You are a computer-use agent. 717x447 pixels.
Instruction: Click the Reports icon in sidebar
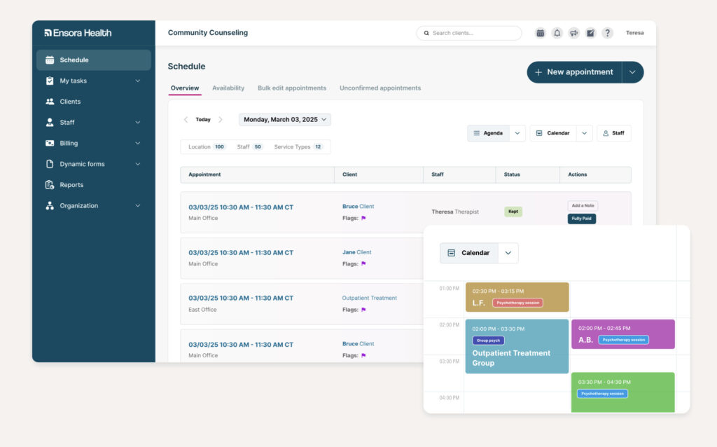pyautogui.click(x=50, y=185)
